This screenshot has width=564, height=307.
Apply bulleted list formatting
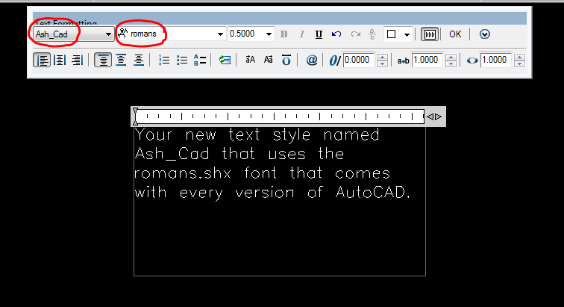pyautogui.click(x=182, y=60)
